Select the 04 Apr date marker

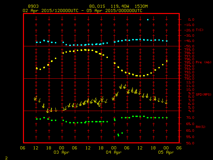coord(114,152)
